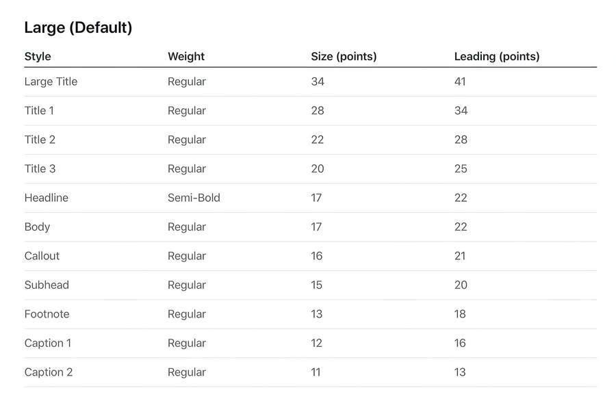
Task: Click the Caption 2 row label
Action: [49, 372]
